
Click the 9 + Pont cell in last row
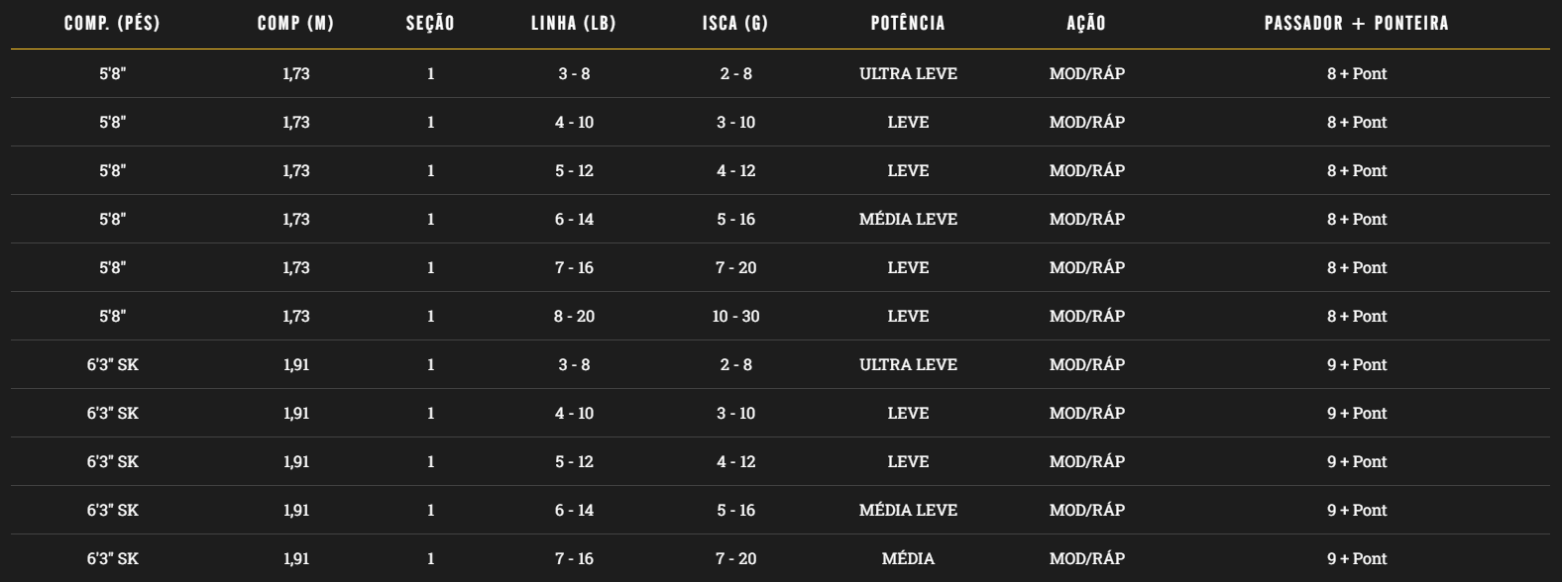1357,558
